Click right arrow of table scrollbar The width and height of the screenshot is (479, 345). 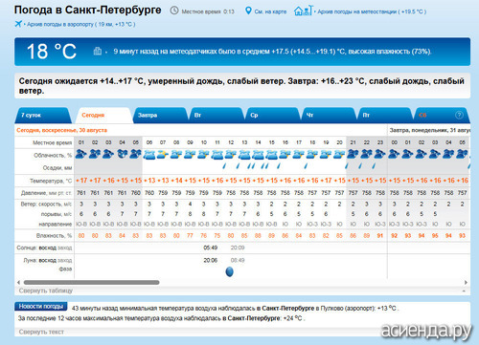pos(466,282)
